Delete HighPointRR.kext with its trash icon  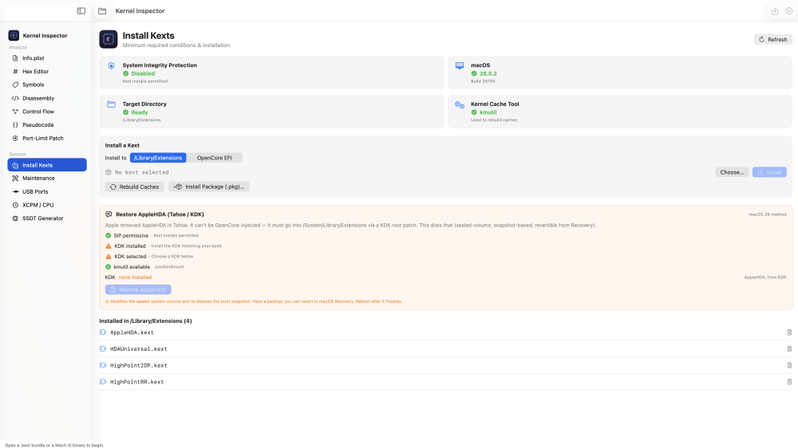click(789, 382)
